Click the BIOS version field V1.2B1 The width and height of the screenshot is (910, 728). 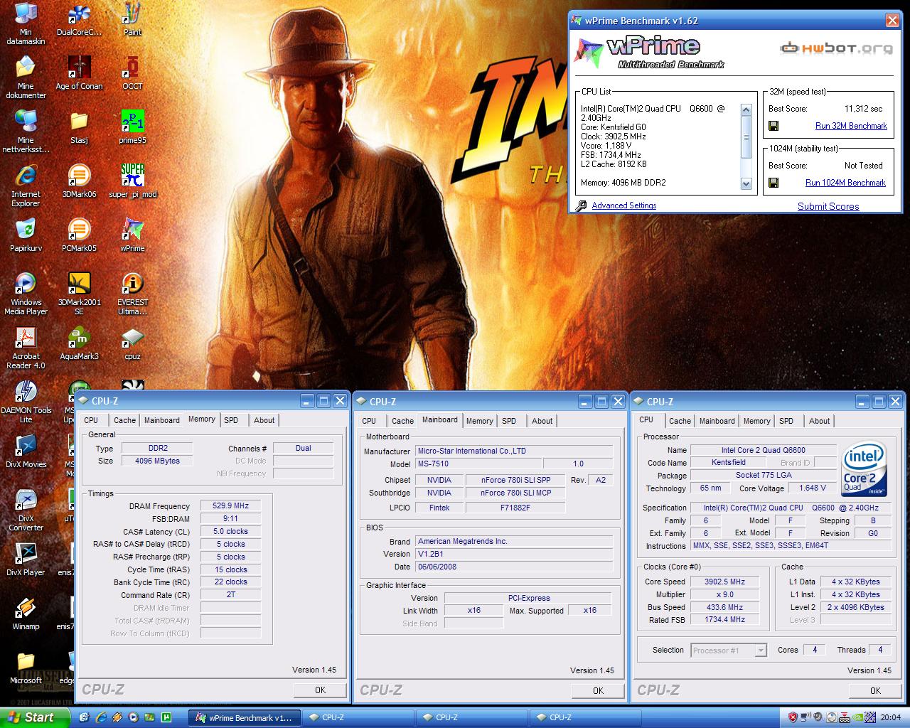[514, 554]
